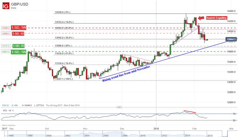
Task: Select the Rising trend line annotation text
Action: (x=126, y=73)
